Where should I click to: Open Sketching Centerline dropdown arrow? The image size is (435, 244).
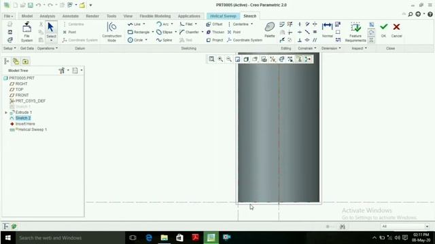point(251,24)
